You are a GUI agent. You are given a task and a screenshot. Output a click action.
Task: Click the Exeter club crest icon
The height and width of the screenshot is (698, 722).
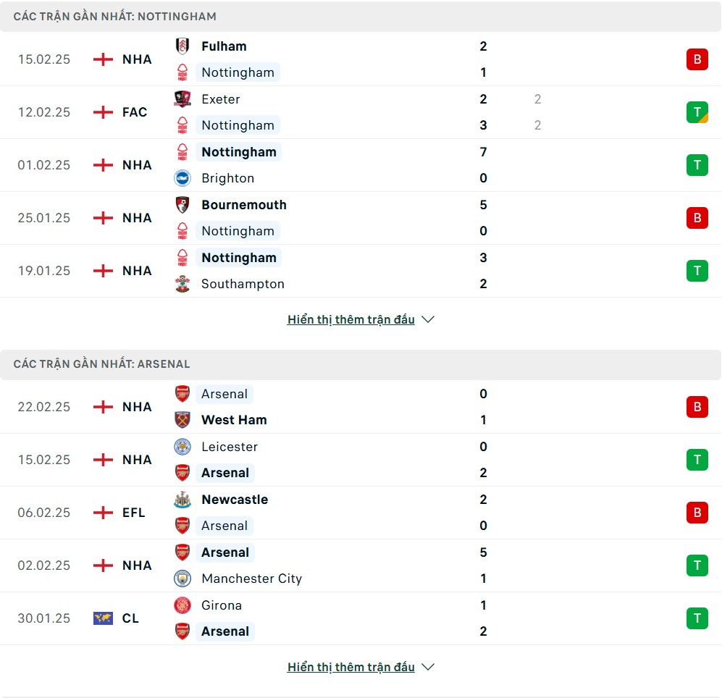(x=182, y=99)
